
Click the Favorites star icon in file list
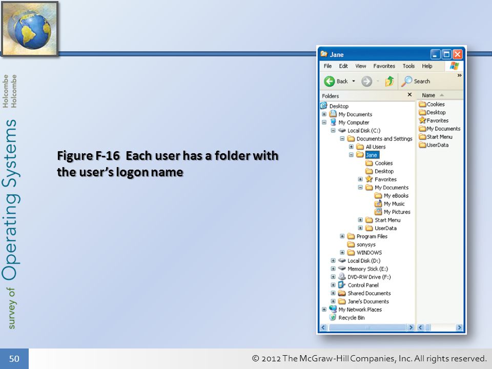click(x=422, y=120)
